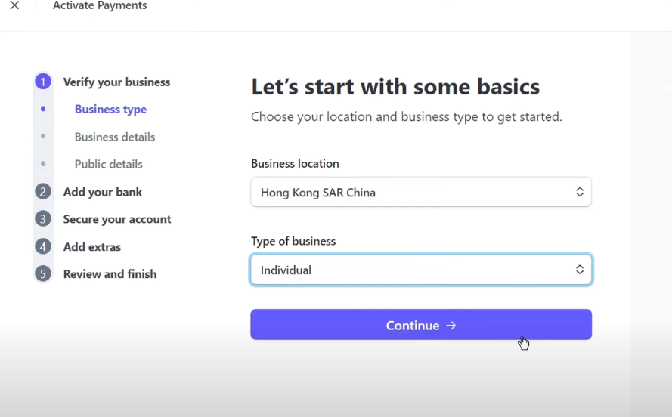
Task: Click step 2 circle icon
Action: pyautogui.click(x=43, y=192)
